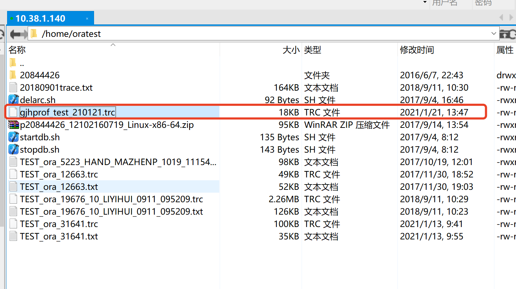Click the 20844426 folder icon
The height and width of the screenshot is (289, 516).
point(13,75)
